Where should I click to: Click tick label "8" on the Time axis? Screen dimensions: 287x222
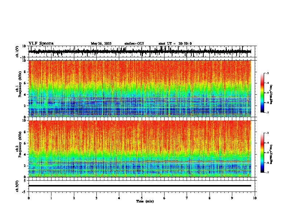click(209, 198)
